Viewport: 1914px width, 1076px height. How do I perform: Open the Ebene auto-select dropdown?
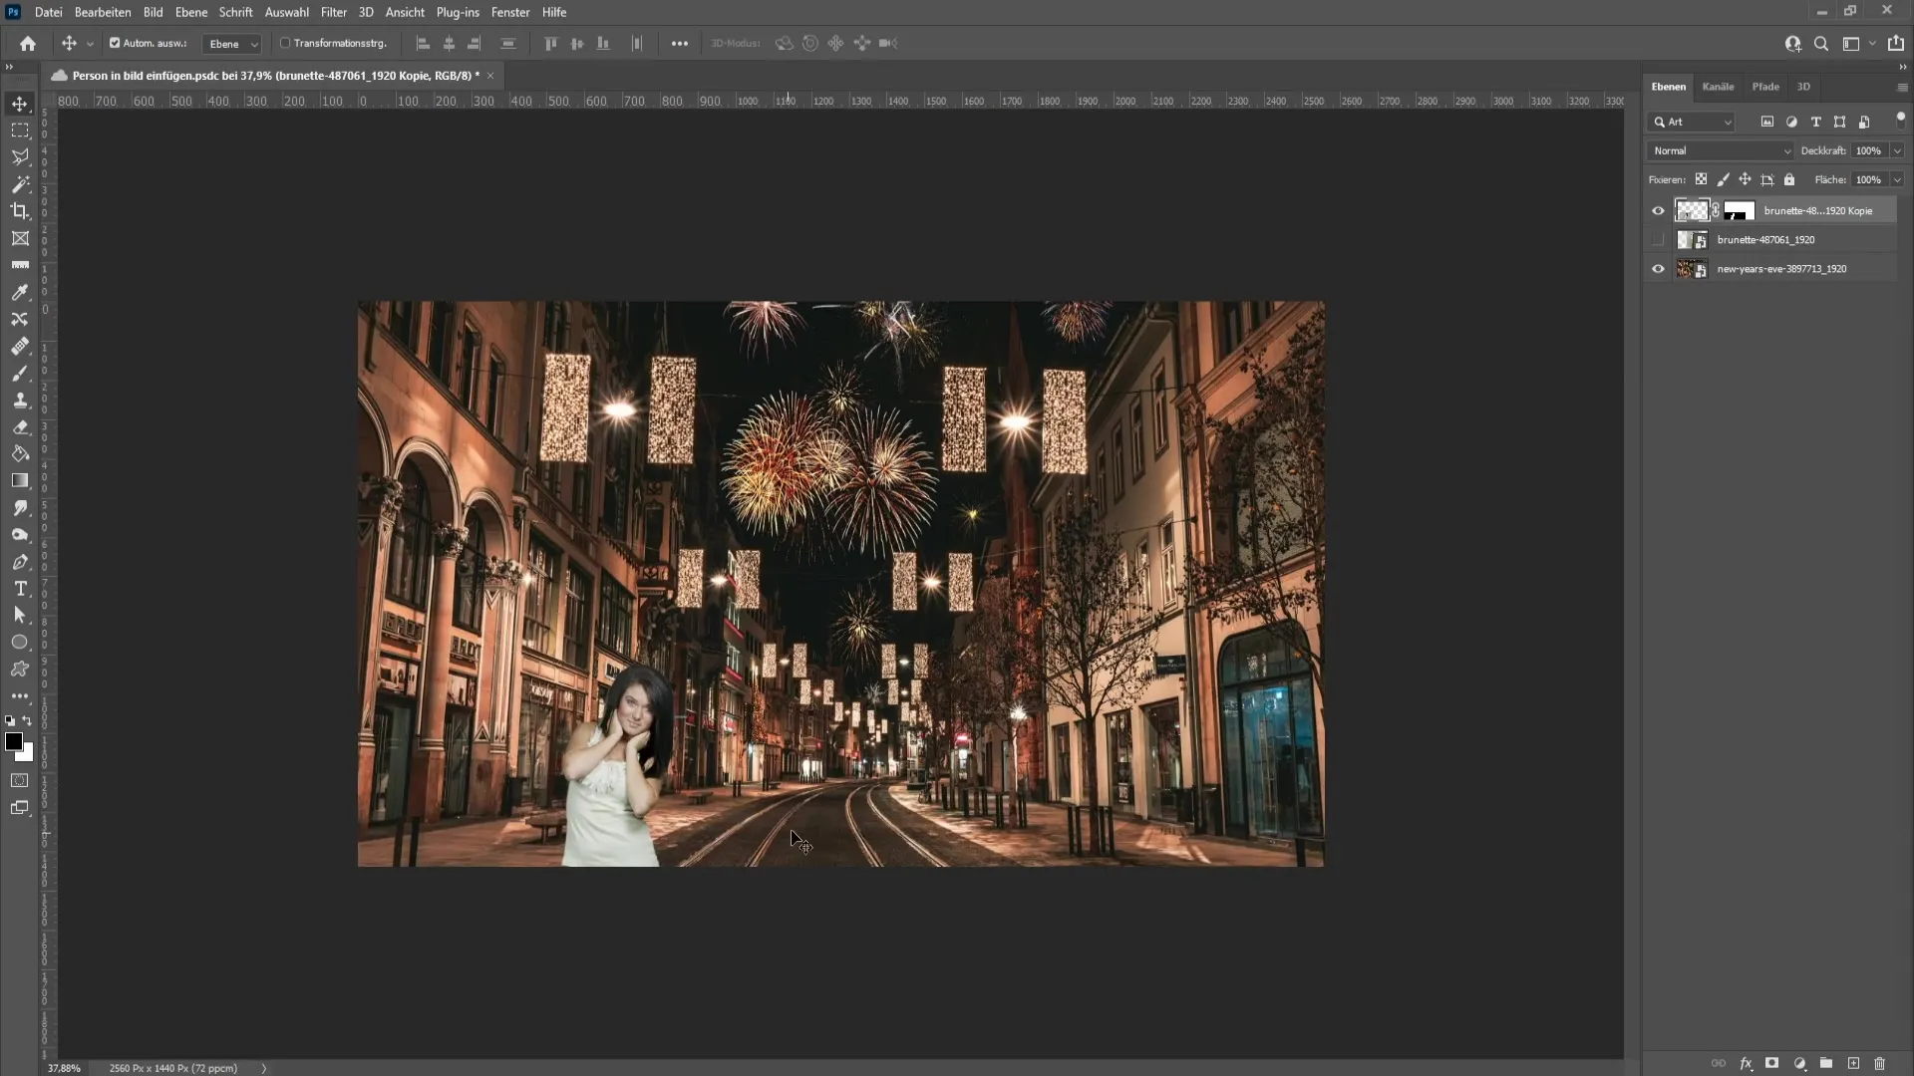232,44
